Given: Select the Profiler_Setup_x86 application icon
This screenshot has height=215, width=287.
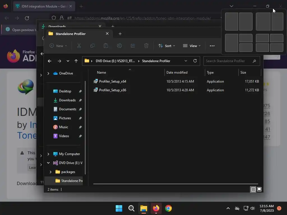Looking at the screenshot, I should point(96,90).
